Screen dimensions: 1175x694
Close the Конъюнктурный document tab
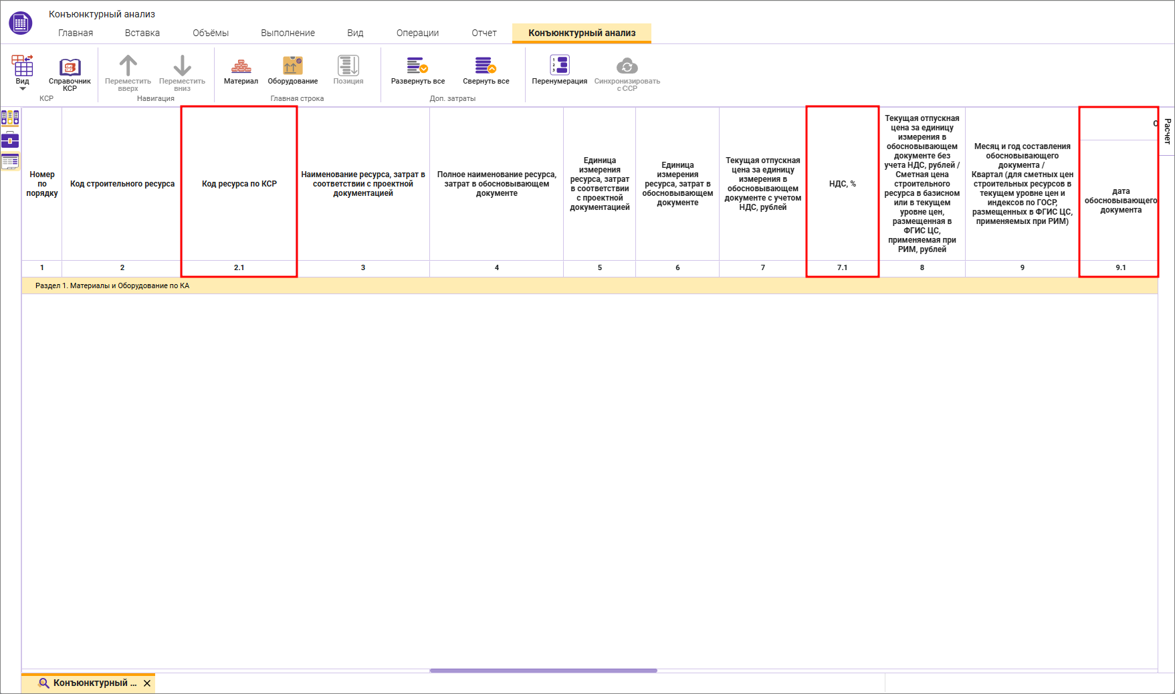click(x=147, y=683)
